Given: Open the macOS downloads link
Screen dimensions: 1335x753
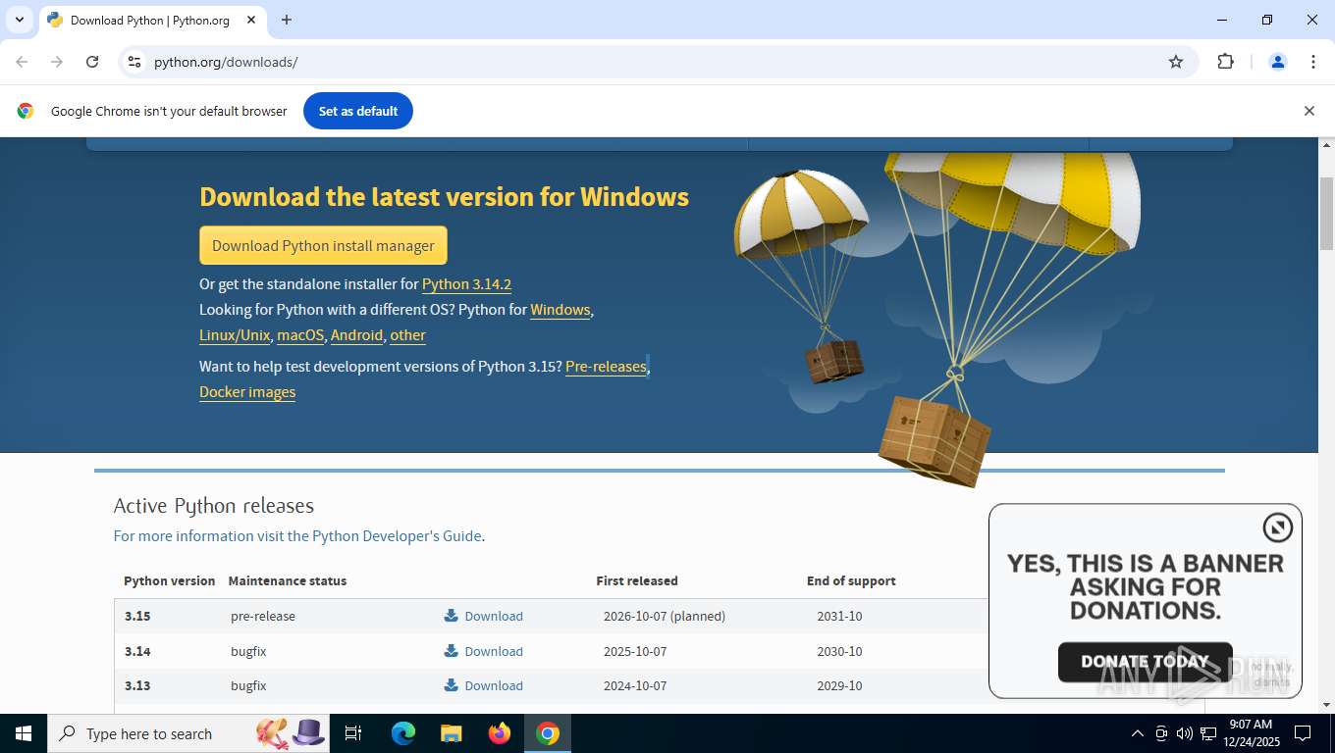Looking at the screenshot, I should 300,335.
